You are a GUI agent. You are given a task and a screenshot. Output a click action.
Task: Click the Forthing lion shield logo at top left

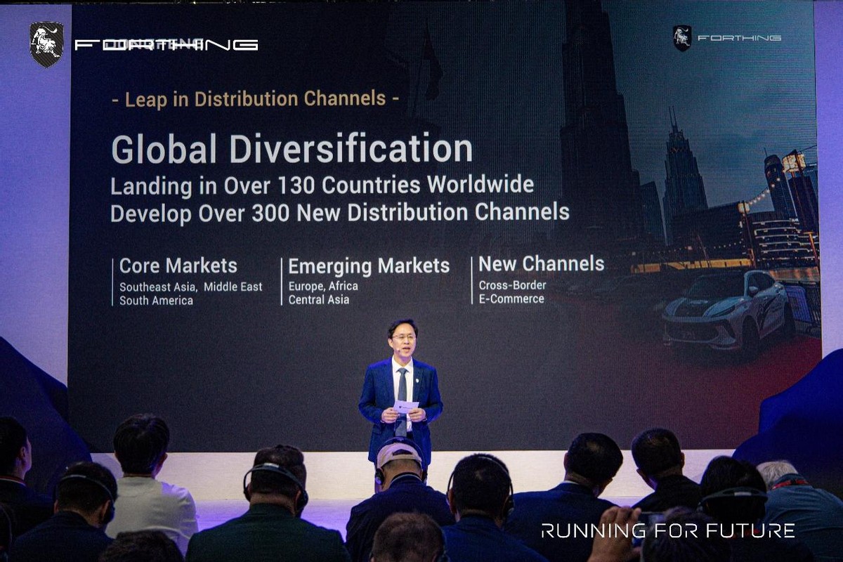47,44
